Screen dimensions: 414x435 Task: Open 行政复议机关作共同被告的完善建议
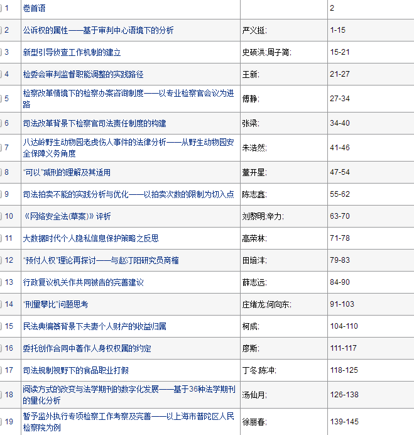83,282
